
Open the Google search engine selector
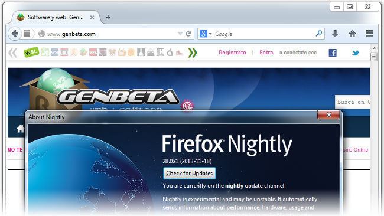[x=206, y=34]
